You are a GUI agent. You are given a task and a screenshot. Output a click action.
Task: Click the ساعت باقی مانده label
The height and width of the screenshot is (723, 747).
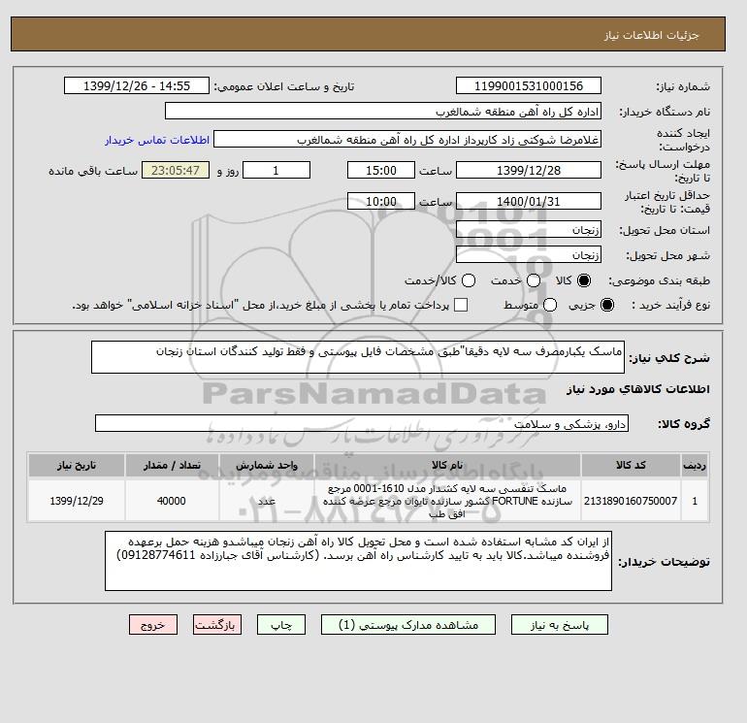coord(93,171)
